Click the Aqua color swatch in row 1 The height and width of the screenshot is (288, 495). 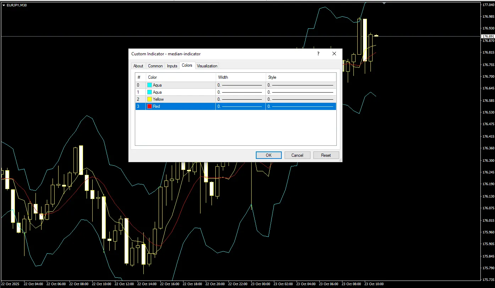[149, 92]
